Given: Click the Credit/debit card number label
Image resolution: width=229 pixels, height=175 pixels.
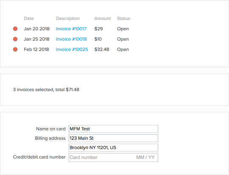Looking at the screenshot, I should point(39,157).
